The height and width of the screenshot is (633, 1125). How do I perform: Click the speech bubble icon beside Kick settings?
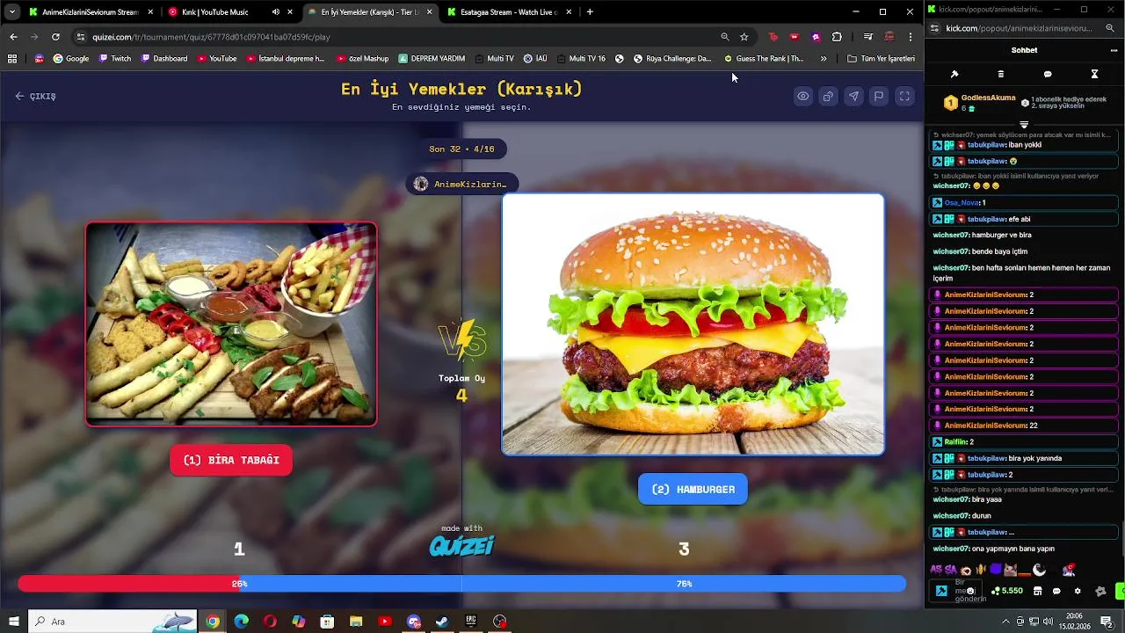point(1056,591)
